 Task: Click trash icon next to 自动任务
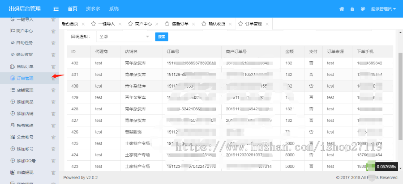pyautogui.click(x=53, y=43)
